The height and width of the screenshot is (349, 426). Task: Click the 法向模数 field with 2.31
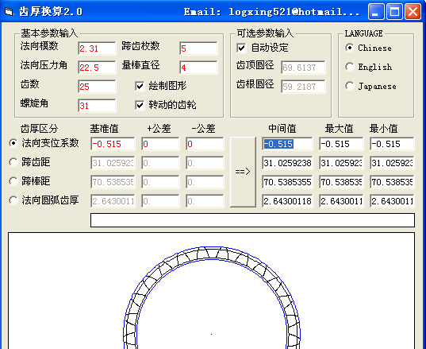click(x=97, y=48)
